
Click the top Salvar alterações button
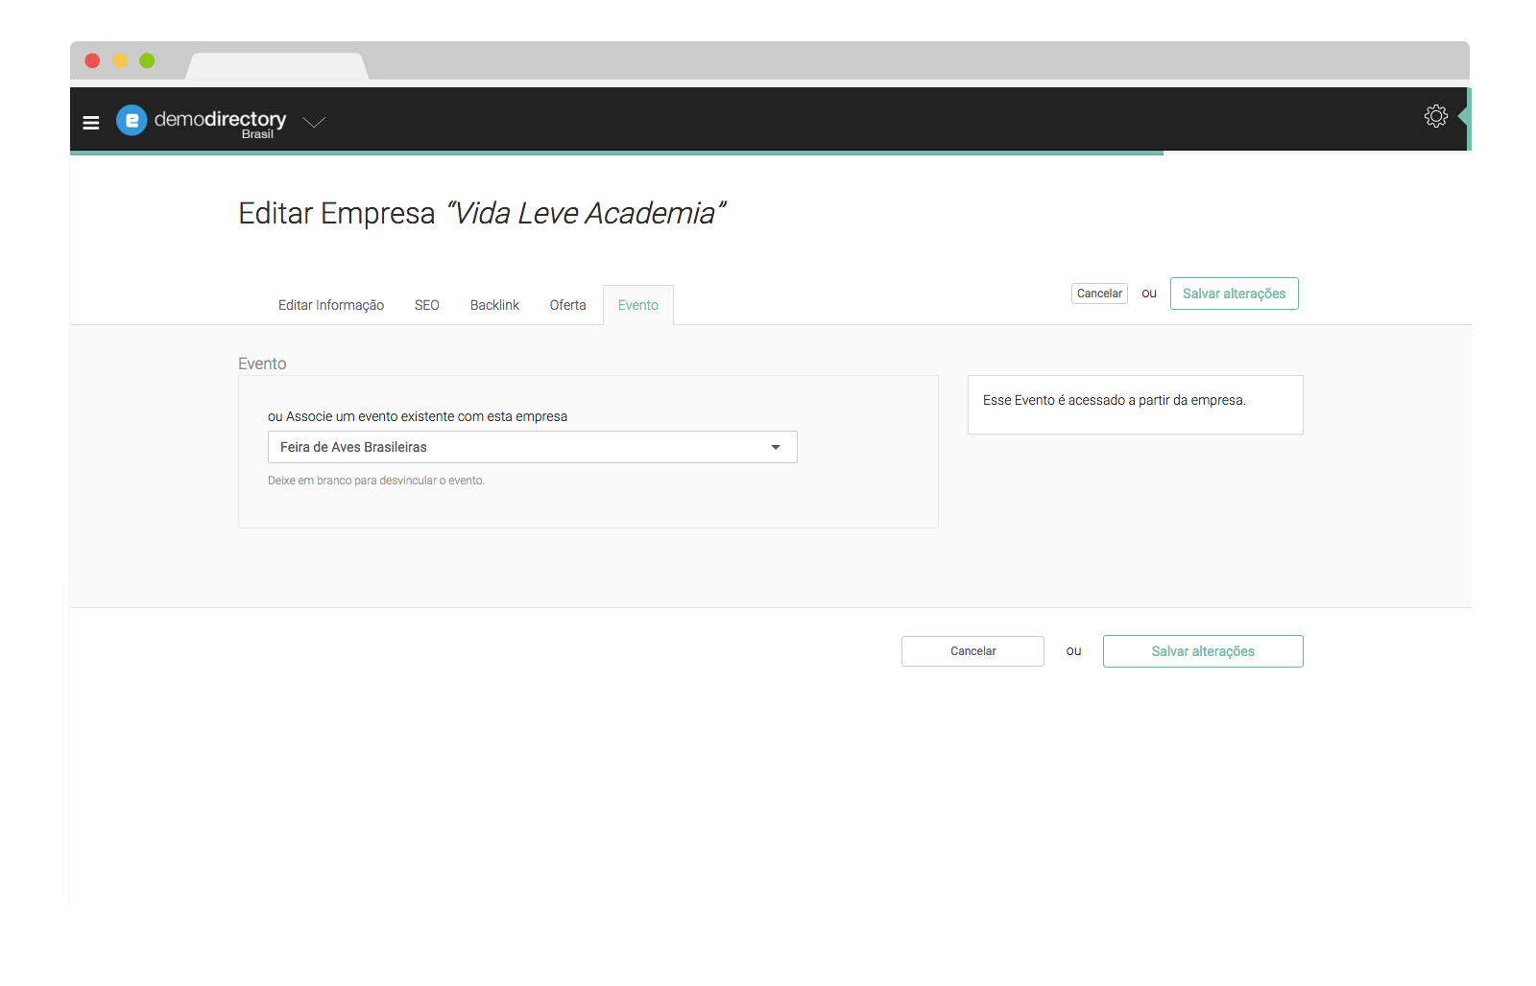1234,293
